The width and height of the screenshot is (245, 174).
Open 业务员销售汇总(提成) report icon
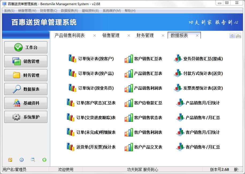(x=178, y=58)
